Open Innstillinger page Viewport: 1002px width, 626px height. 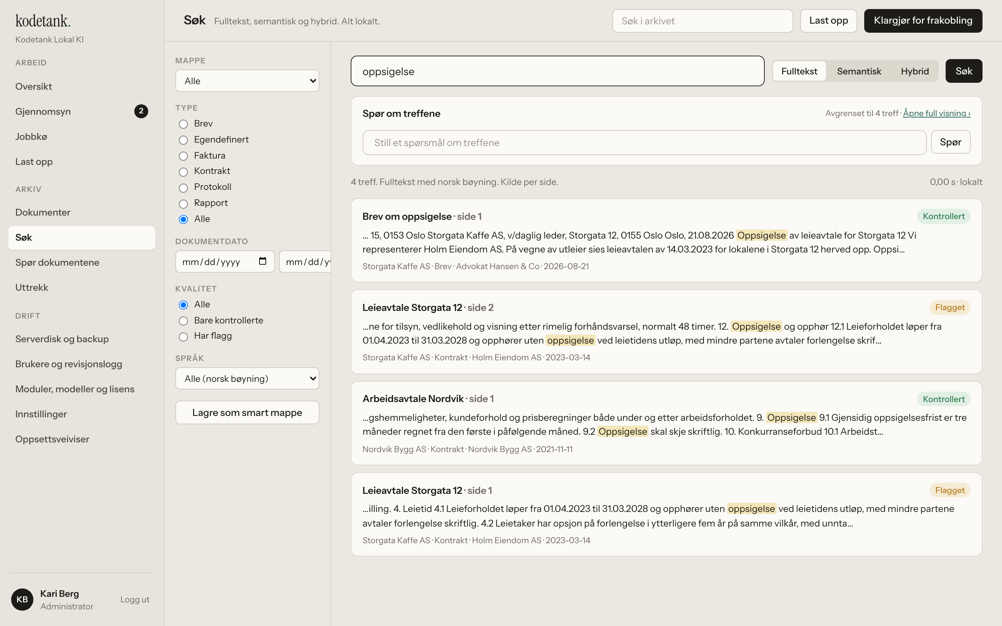pos(81,414)
